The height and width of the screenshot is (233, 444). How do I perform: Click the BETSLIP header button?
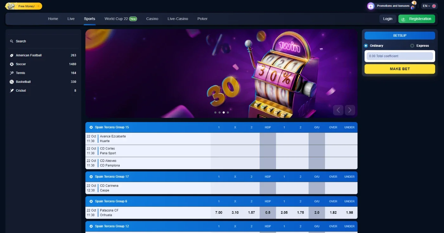400,36
